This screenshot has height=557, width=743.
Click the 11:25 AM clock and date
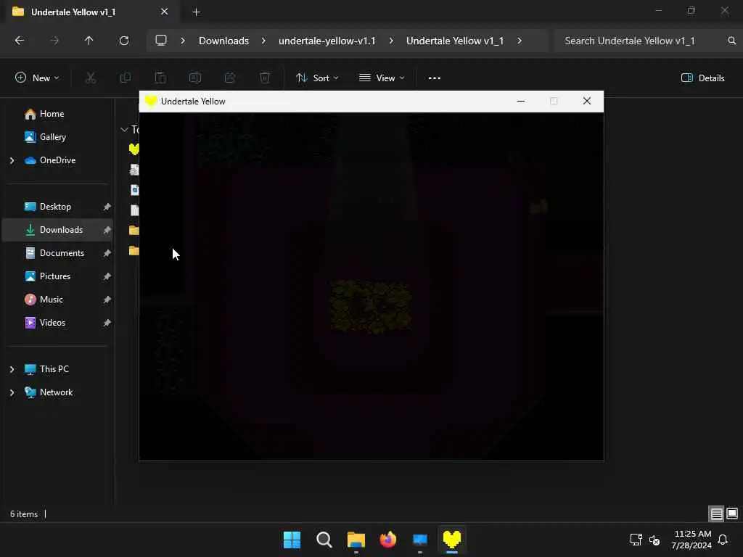point(691,540)
